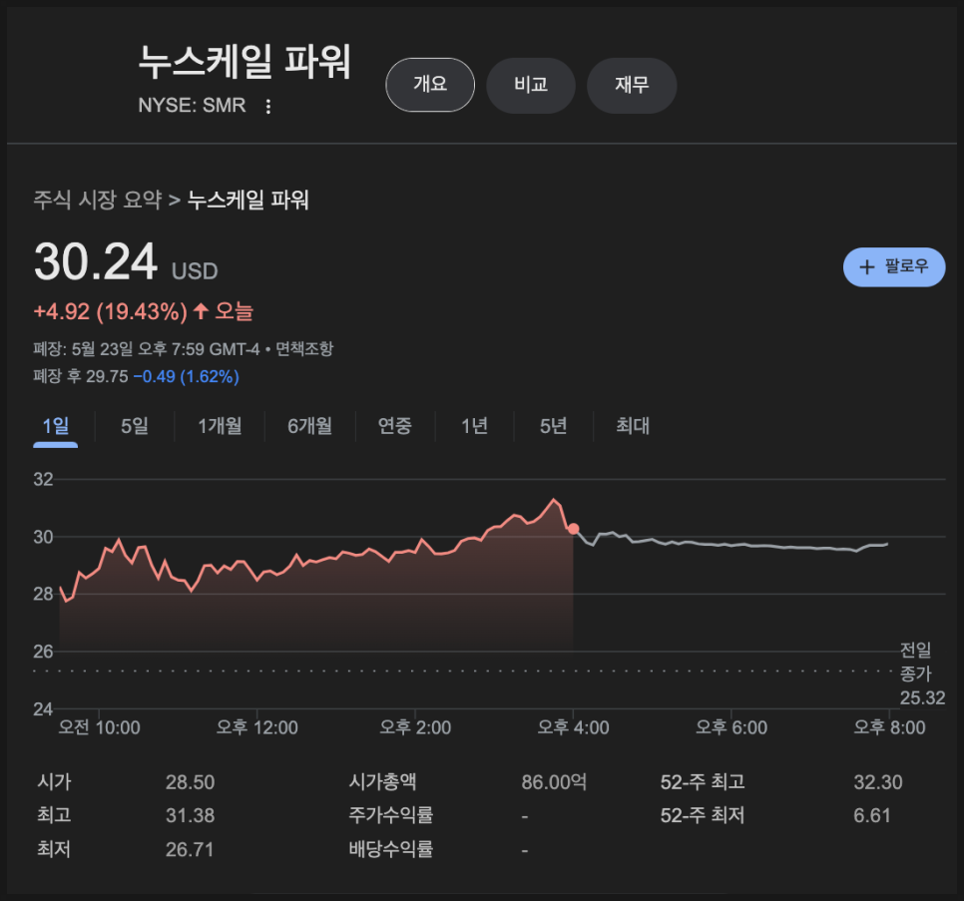Viewport: 964px width, 901px height.
Task: Click the 시가 value 28.50
Action: tap(190, 782)
